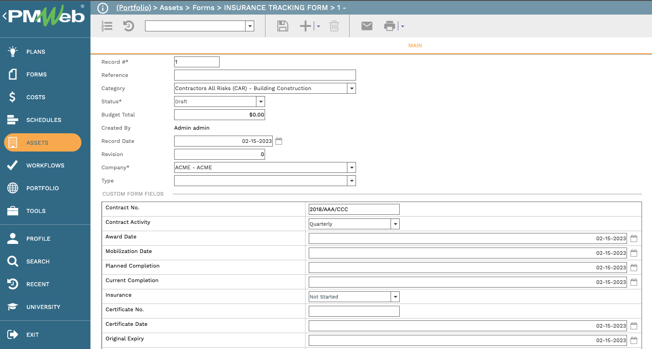This screenshot has height=349, width=652.
Task: Click the Print icon in toolbar
Action: [390, 26]
